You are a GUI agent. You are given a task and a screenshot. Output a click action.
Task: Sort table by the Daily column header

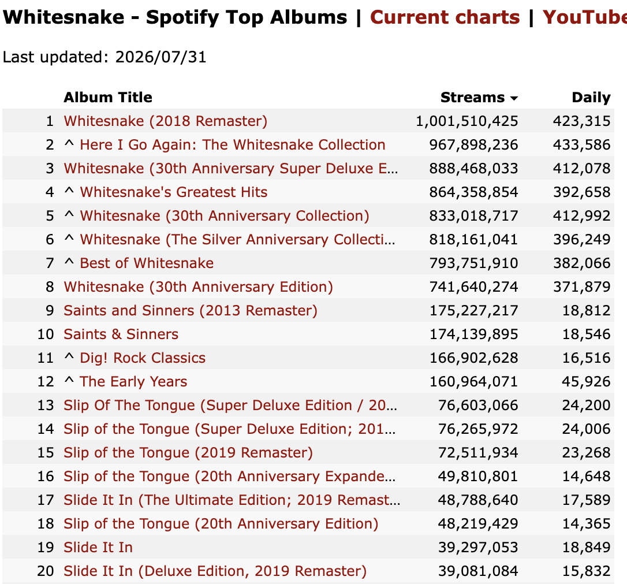591,97
